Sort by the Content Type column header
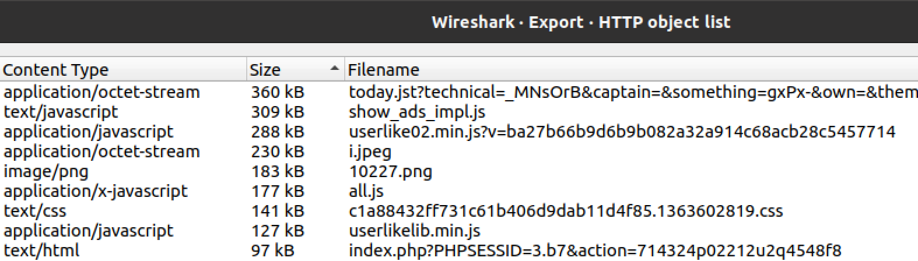 pyautogui.click(x=122, y=70)
